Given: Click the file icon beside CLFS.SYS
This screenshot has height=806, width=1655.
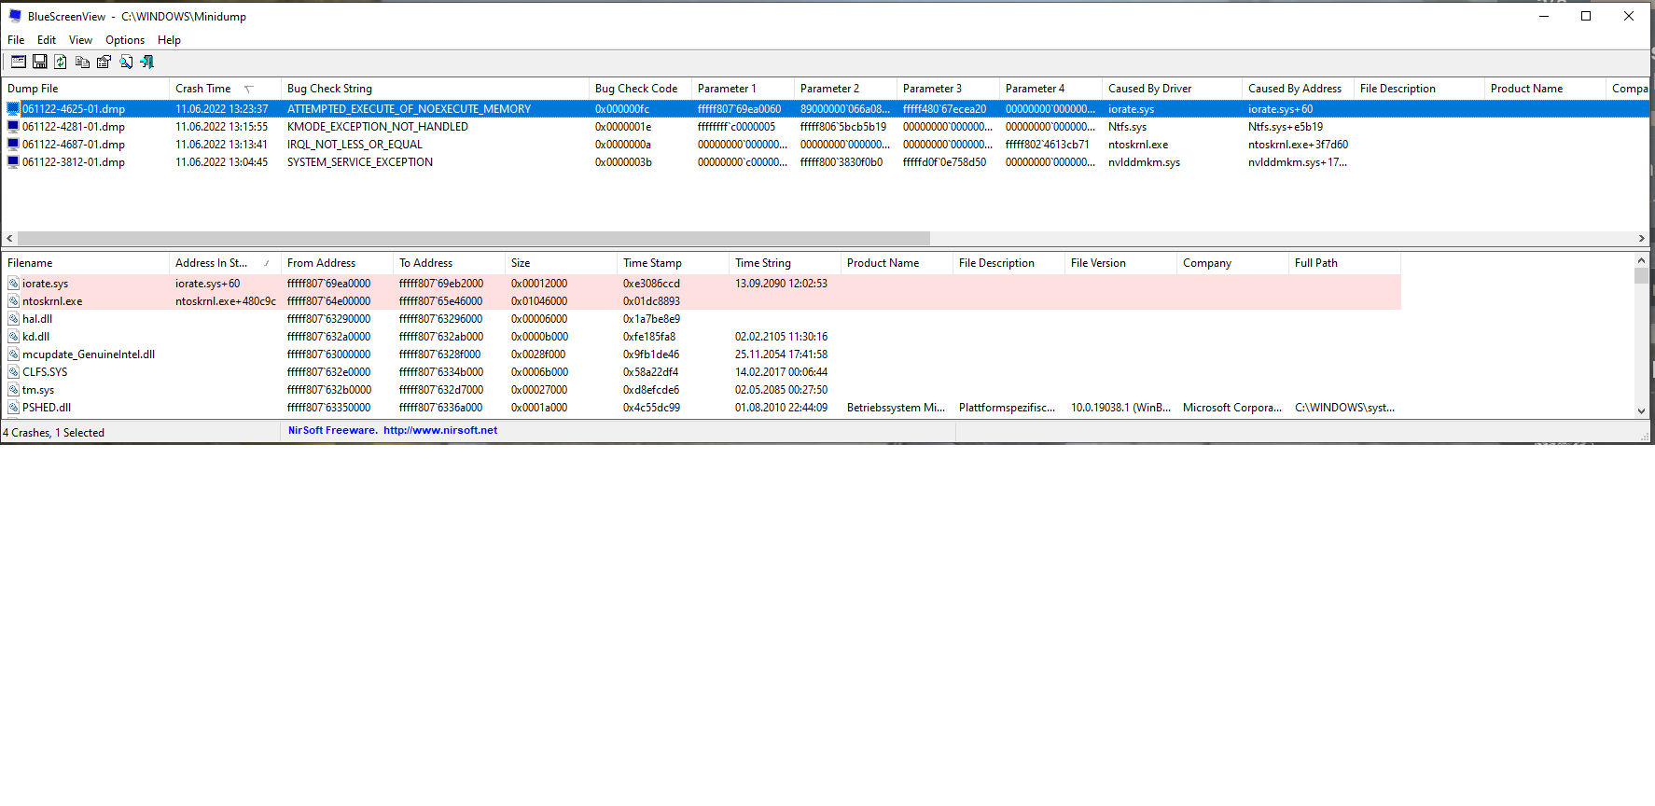Looking at the screenshot, I should pyautogui.click(x=14, y=372).
